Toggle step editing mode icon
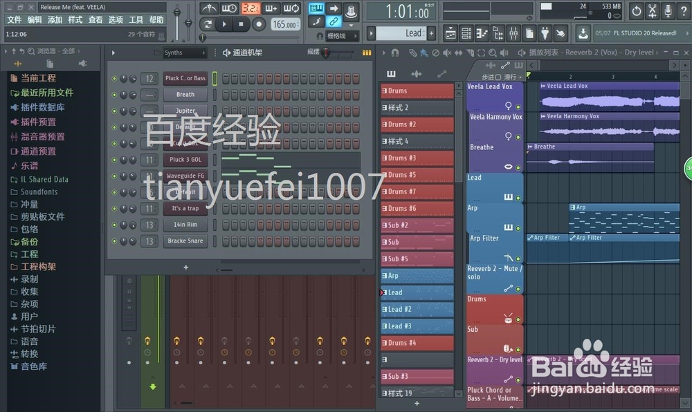 tap(316, 21)
